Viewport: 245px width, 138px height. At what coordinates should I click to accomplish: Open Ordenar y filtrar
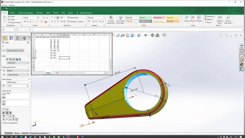pos(220,20)
